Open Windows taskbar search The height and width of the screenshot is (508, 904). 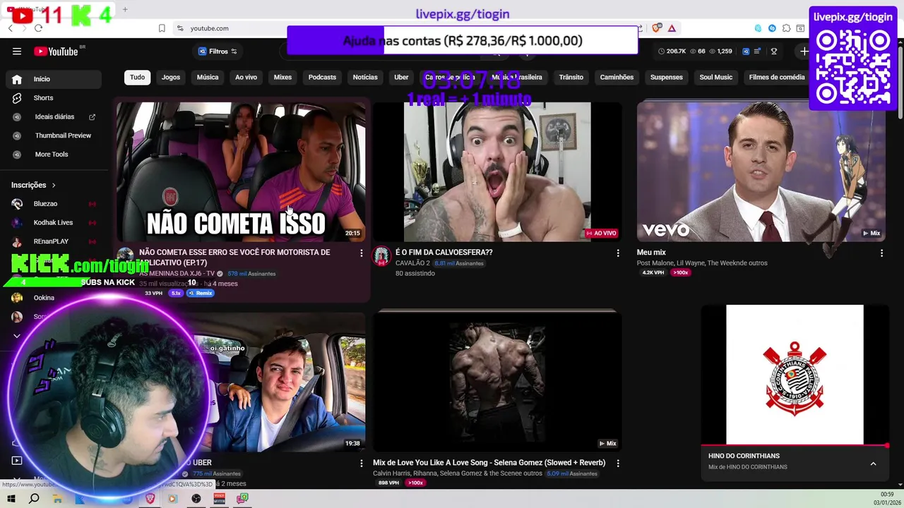[34, 499]
